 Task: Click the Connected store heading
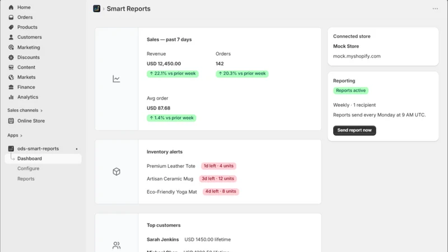point(352,36)
